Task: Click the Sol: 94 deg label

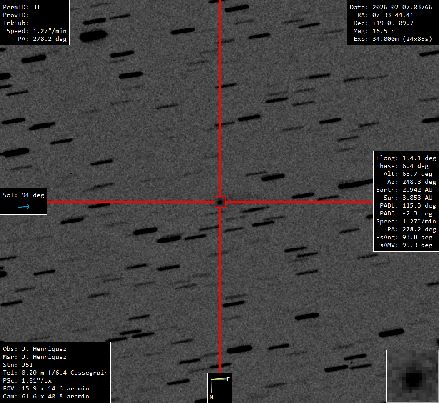Action: [23, 195]
